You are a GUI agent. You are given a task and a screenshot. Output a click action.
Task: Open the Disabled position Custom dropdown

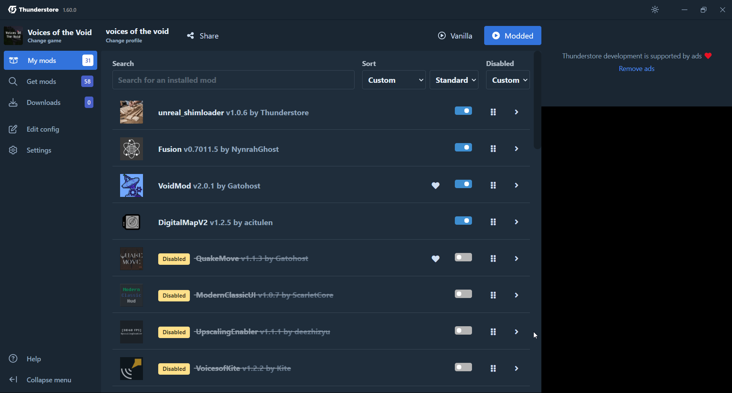(508, 80)
